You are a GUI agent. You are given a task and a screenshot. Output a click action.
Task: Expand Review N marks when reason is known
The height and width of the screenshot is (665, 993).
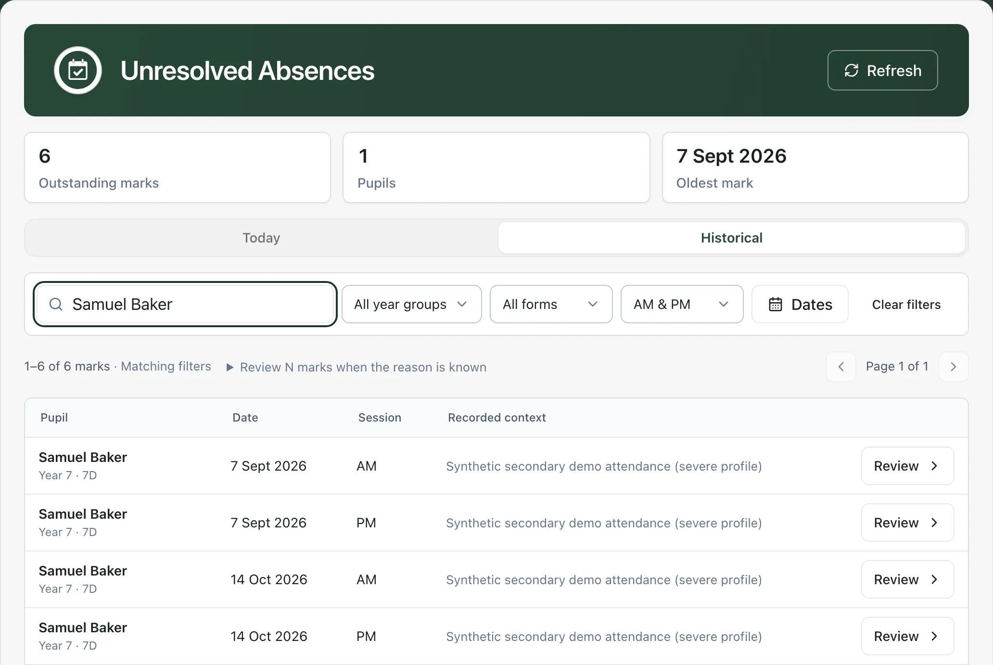[356, 367]
